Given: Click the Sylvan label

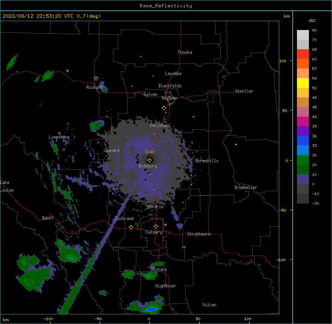Looking at the screenshot, I should point(150,94).
